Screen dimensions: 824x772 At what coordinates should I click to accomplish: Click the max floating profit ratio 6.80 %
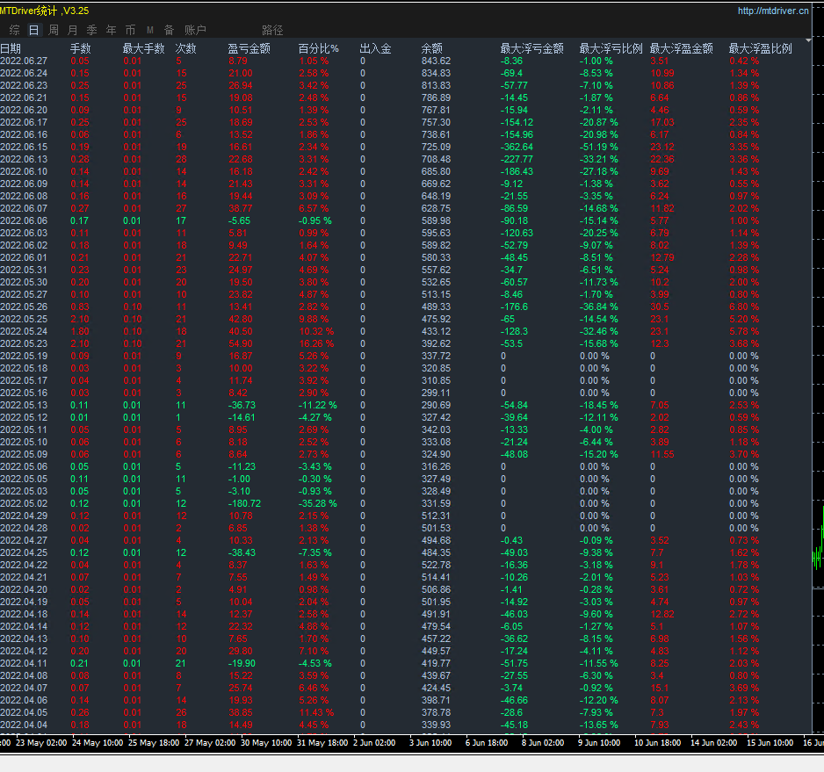744,307
